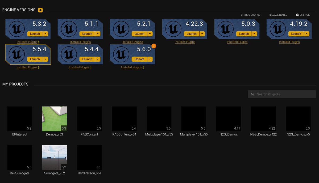Open the 5.4.4 Launch dropdown arrow
The image size is (319, 183).
[98, 59]
